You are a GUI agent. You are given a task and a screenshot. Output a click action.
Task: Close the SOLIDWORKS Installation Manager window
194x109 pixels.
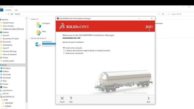coord(152,18)
